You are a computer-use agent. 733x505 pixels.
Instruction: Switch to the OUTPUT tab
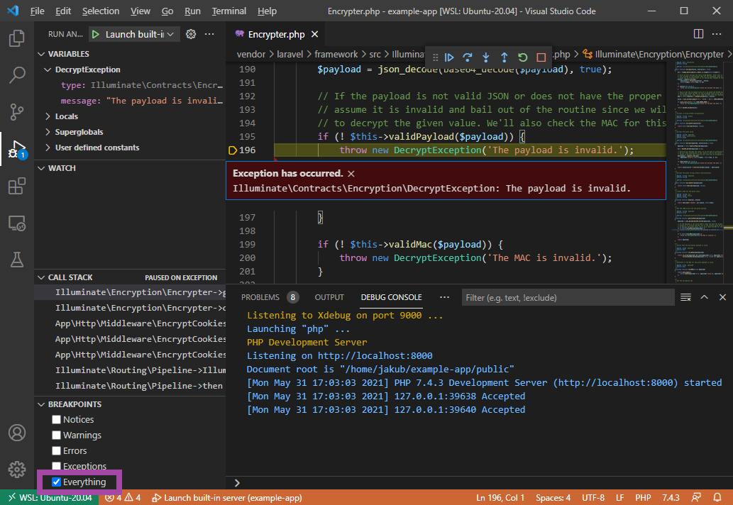(329, 298)
